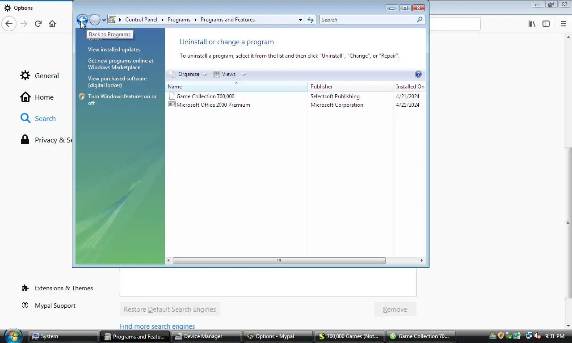Select Control Panel breadcrumb
This screenshot has width=572, height=343.
(141, 20)
